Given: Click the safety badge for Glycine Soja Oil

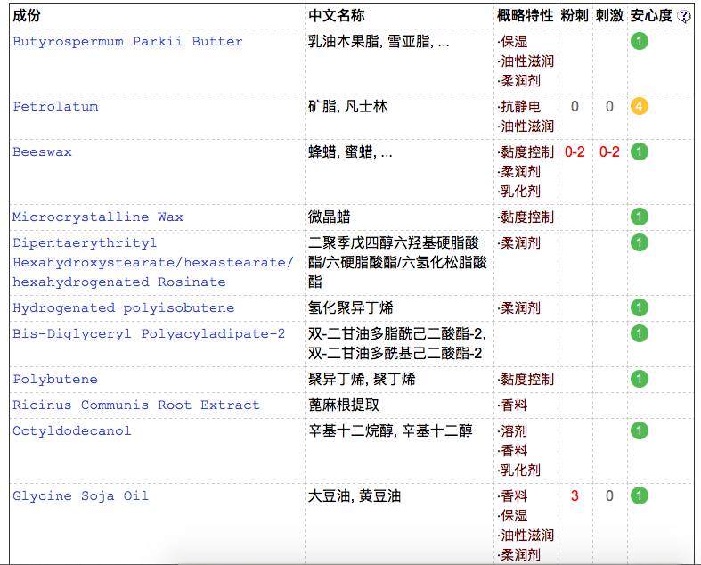Looking at the screenshot, I should click(640, 495).
